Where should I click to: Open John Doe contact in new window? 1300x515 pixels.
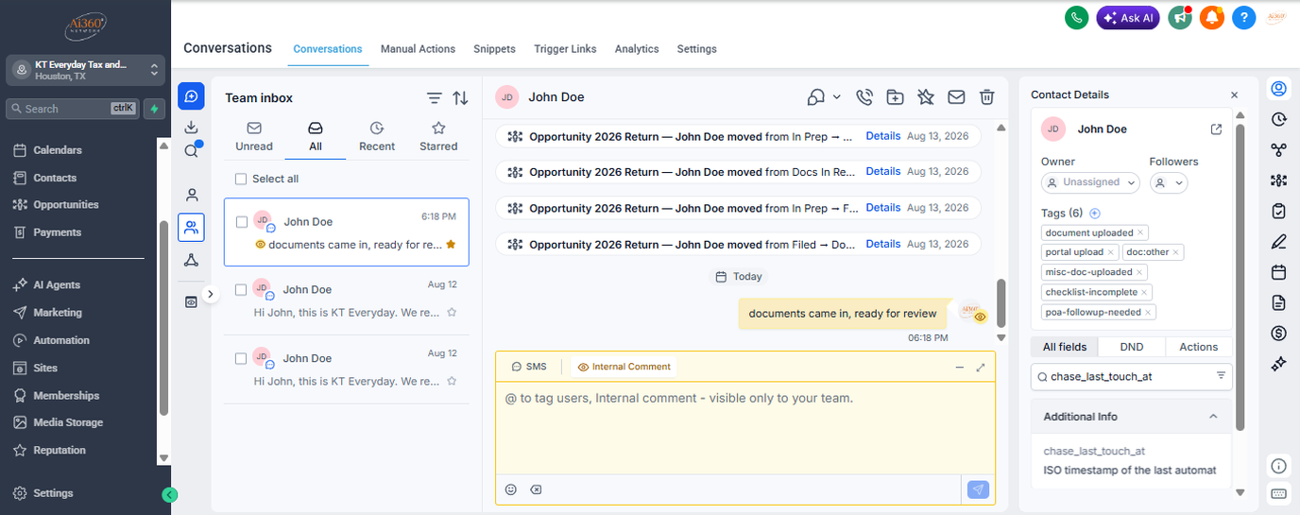point(1216,129)
